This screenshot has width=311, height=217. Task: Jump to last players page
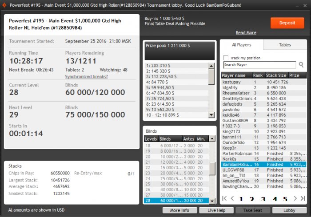click(x=303, y=198)
